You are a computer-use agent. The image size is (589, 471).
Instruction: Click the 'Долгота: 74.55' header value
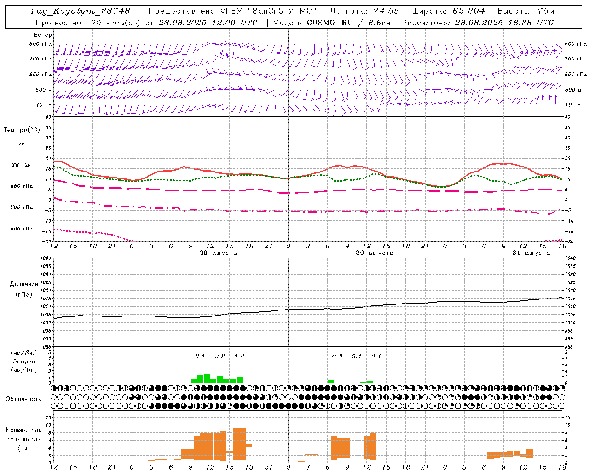[364, 11]
